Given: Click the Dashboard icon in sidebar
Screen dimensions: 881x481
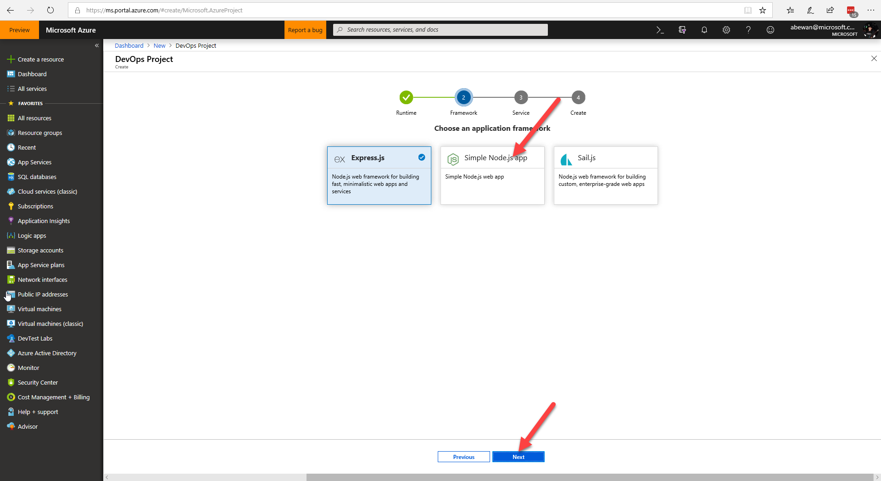Looking at the screenshot, I should click(x=11, y=74).
